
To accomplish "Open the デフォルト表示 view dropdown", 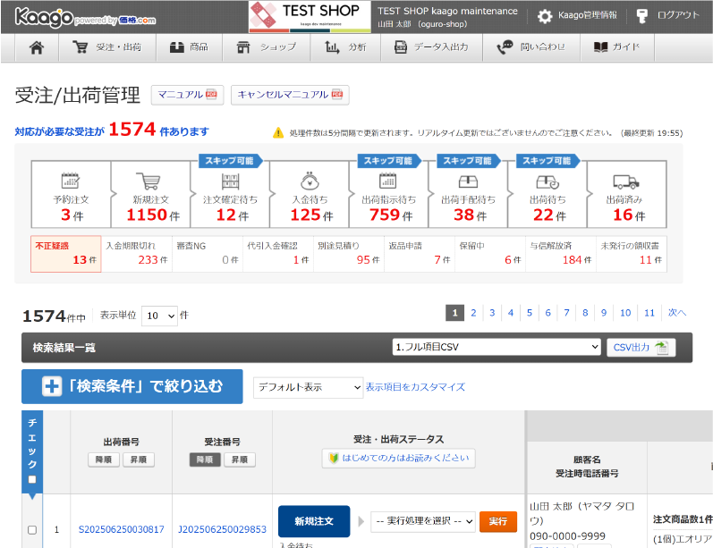I will point(308,387).
